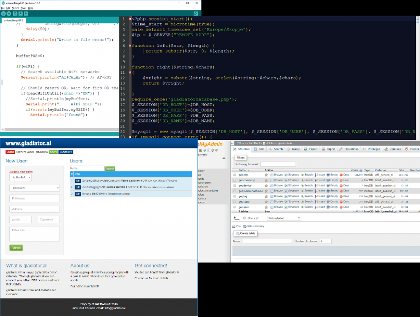This screenshot has height=317, width=420.
Task: Tick the Check all checkbox
Action: pyautogui.click(x=244, y=218)
